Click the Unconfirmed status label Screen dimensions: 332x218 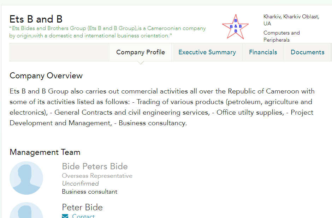80,183
